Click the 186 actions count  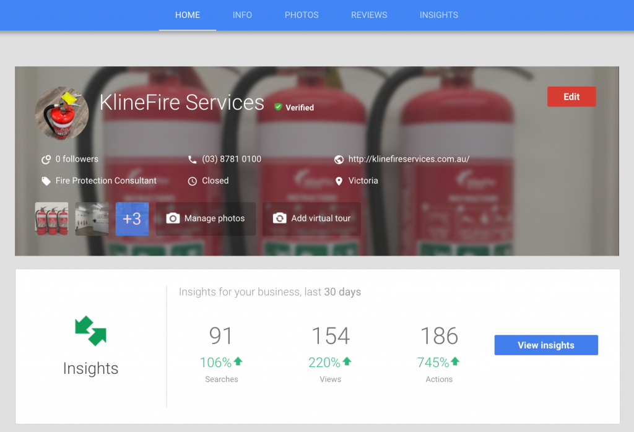click(x=439, y=336)
